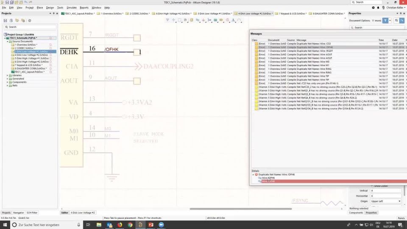
Task: Open filter dropdown arrow in Properties panel
Action: pyautogui.click(x=390, y=20)
